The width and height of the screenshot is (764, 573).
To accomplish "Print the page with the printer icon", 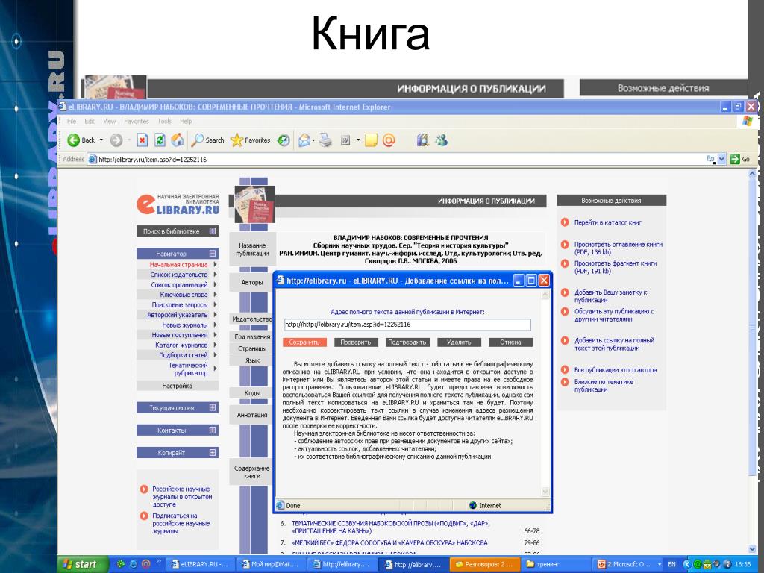I will coord(325,140).
